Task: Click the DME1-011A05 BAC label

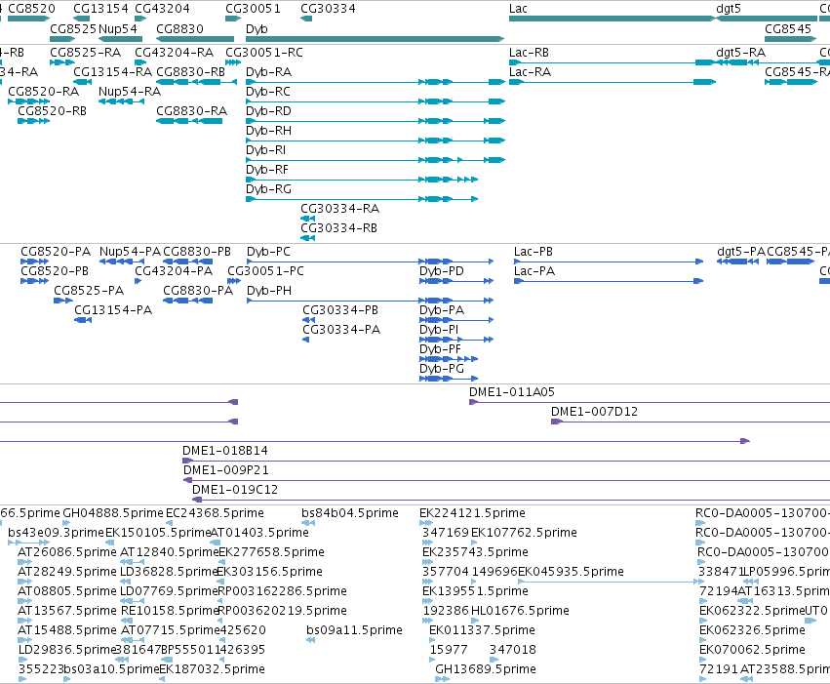Action: (x=512, y=392)
